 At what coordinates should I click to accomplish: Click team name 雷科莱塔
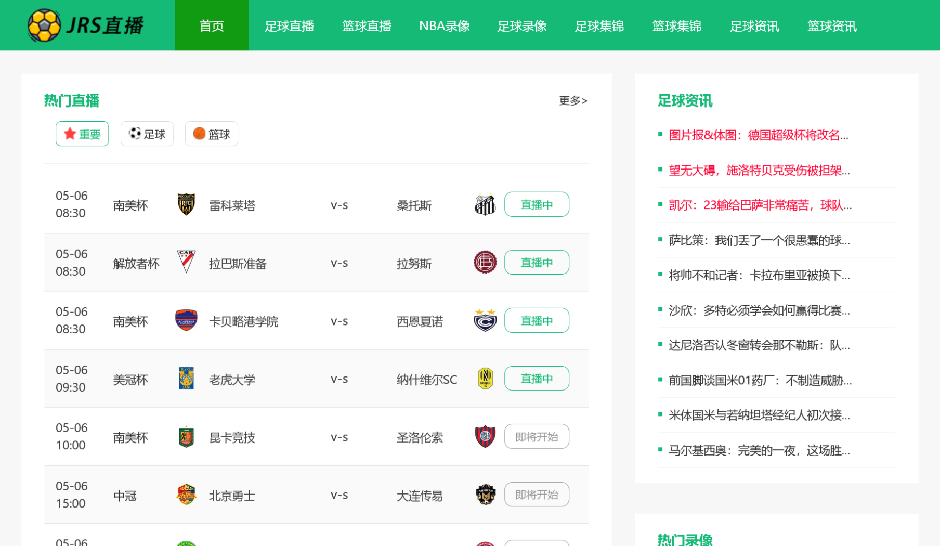[232, 205]
